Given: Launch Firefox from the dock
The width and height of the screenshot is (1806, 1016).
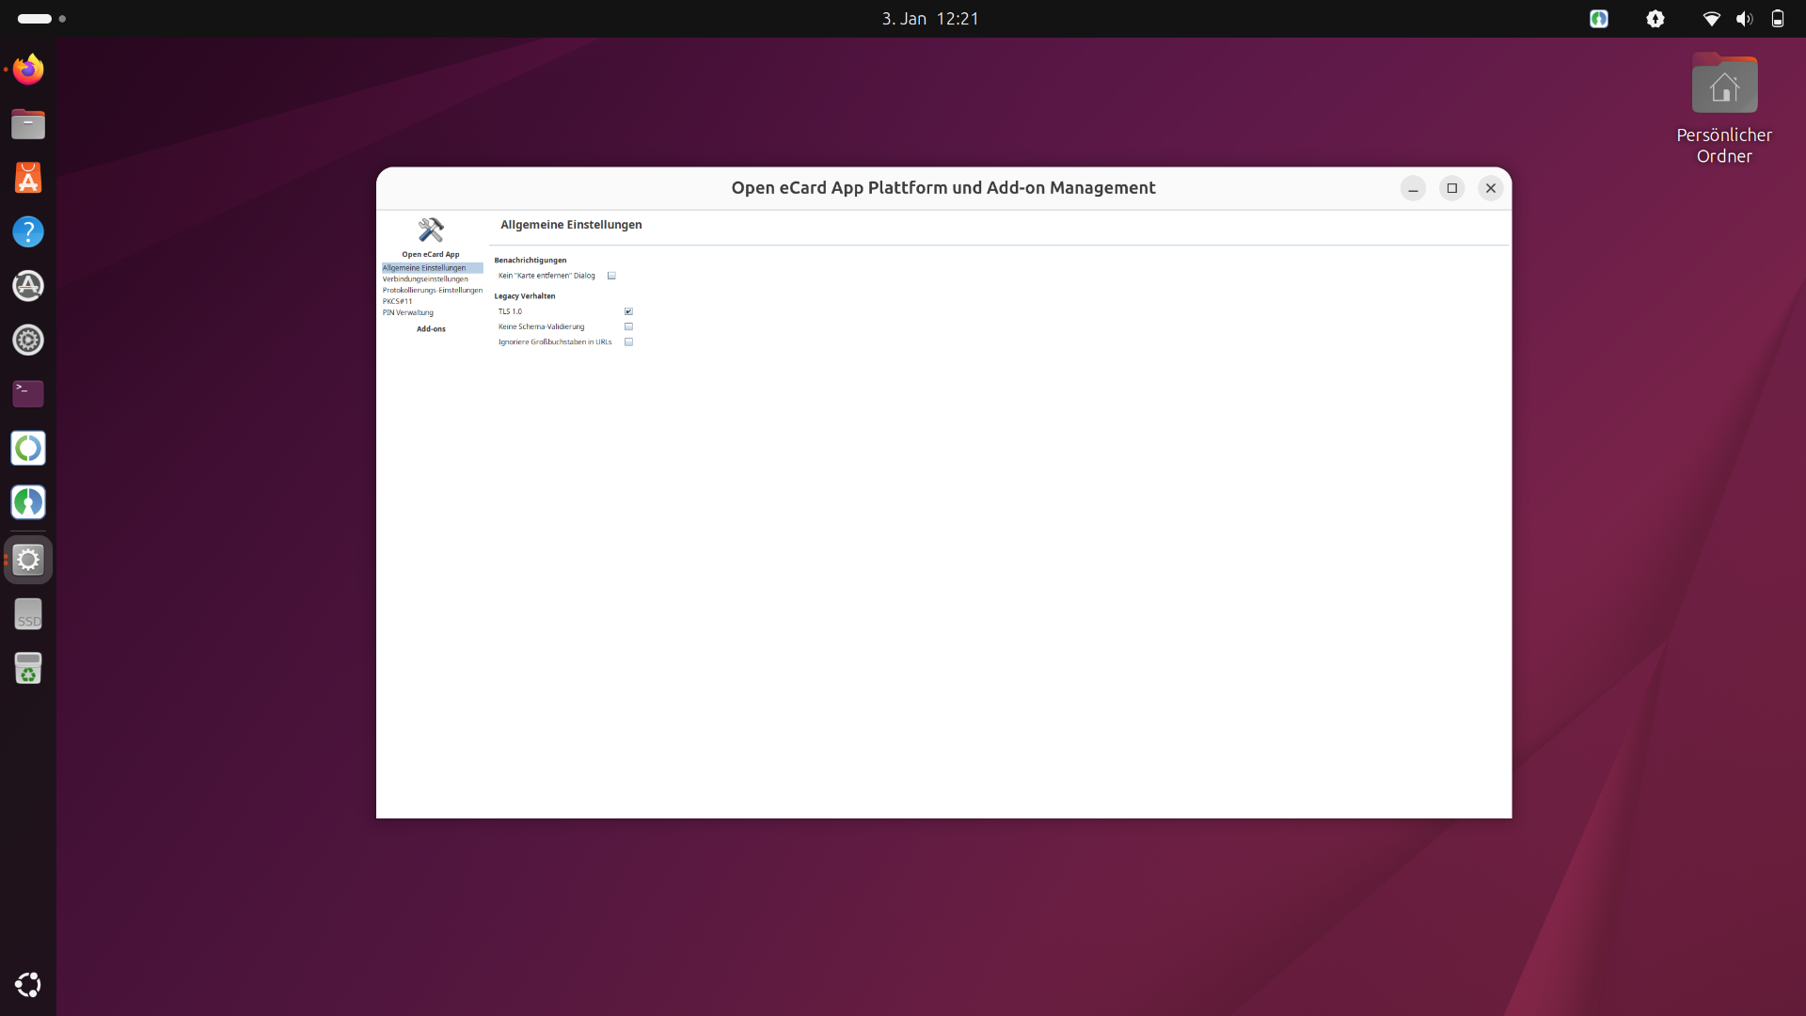Looking at the screenshot, I should click(28, 70).
